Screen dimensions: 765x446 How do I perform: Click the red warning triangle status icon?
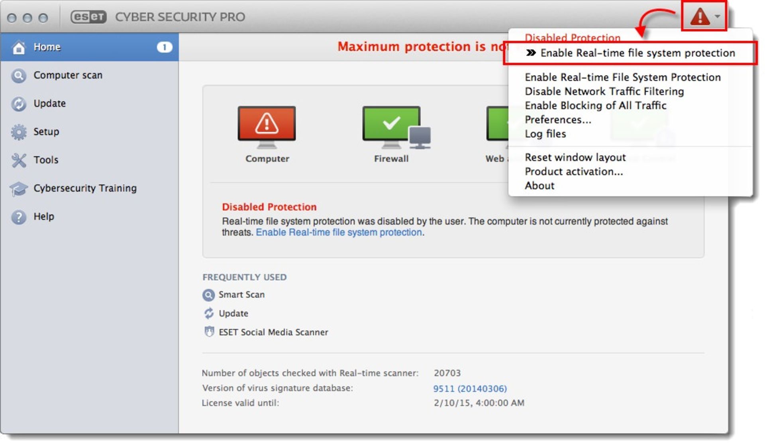[700, 17]
